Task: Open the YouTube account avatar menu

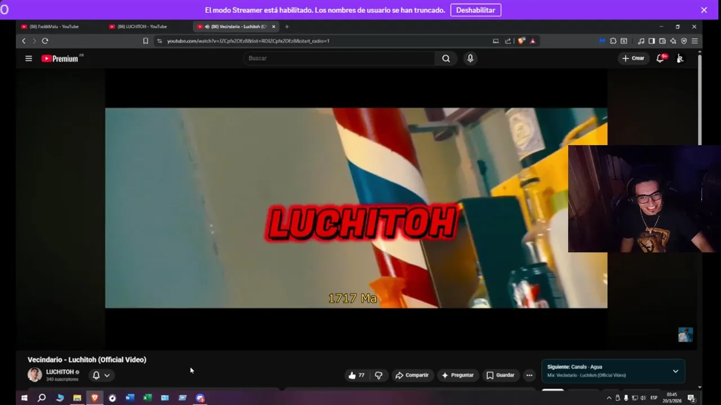Action: (680, 58)
